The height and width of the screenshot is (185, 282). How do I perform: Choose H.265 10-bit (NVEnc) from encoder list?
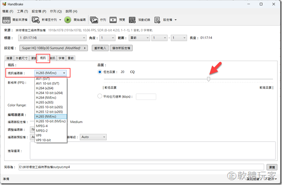(50, 121)
